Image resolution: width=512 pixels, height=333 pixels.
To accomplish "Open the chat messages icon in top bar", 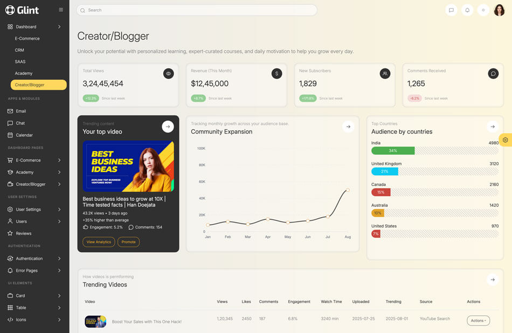I will tap(451, 10).
